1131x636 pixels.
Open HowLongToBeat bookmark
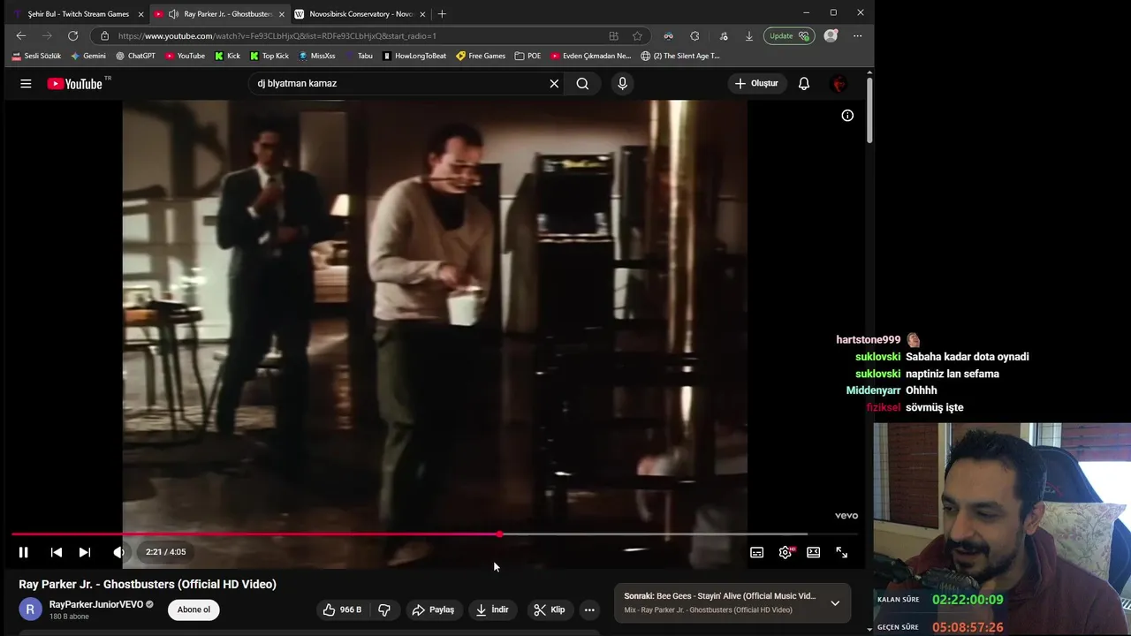coord(414,56)
